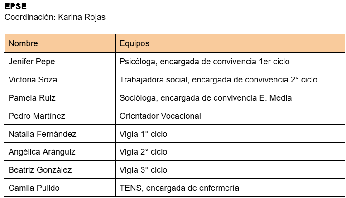Viewport: 346px width, 198px height.
Task: Click the Psicóloga, encargada de convivencia cell
Action: click(x=204, y=62)
